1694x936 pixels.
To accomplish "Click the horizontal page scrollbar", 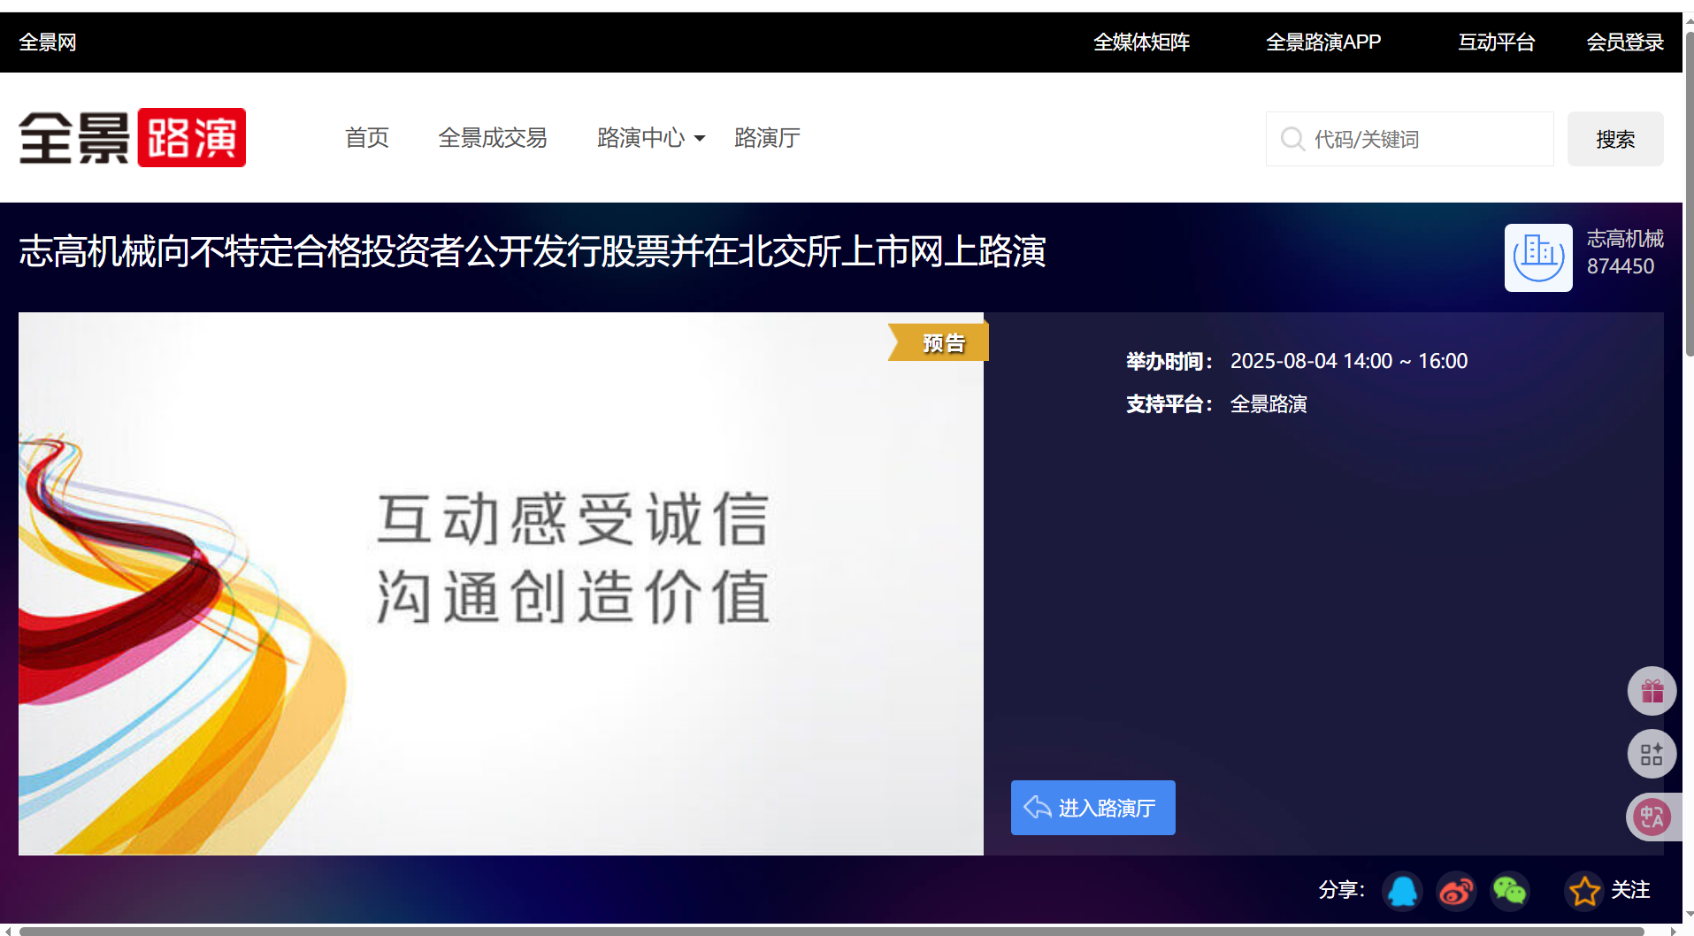I will pyautogui.click(x=832, y=931).
